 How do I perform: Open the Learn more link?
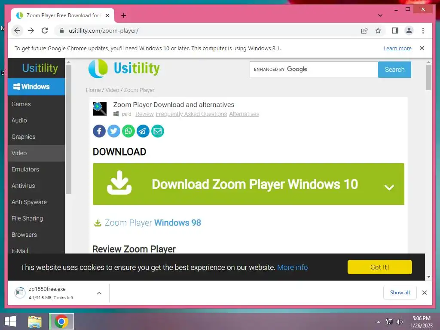tap(397, 48)
